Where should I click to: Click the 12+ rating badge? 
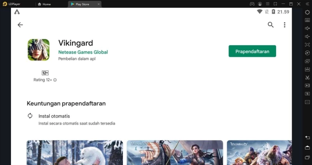tap(45, 73)
